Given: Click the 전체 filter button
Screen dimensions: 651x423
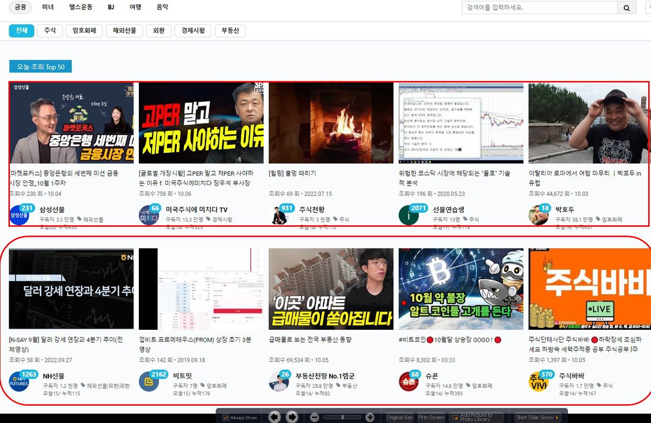Looking at the screenshot, I should point(22,31).
